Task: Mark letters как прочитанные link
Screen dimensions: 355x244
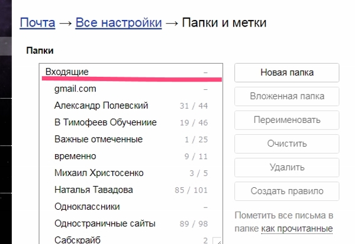Action: click(297, 229)
